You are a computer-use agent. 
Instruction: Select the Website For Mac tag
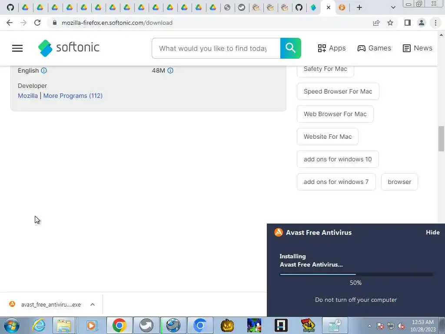[x=328, y=137]
